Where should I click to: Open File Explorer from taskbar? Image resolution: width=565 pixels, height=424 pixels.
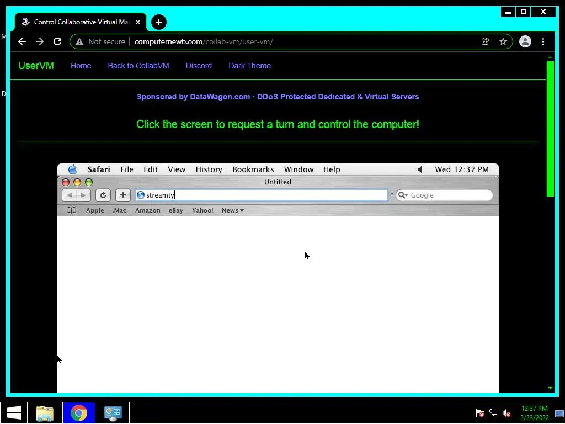[45, 413]
